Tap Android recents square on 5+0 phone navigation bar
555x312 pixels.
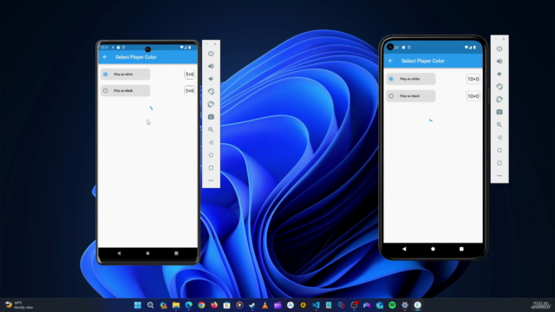[176, 253]
